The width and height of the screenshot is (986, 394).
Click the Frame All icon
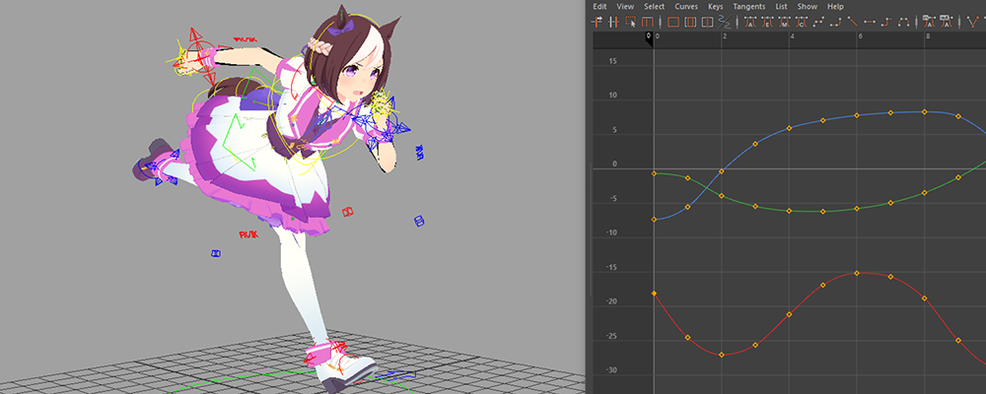point(673,22)
